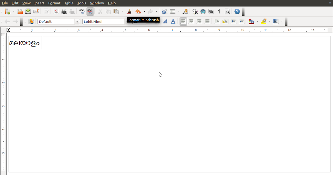Toggle the Gallery panel icon
Image resolution: width=333 pixels, height=175 pixels.
point(211,12)
